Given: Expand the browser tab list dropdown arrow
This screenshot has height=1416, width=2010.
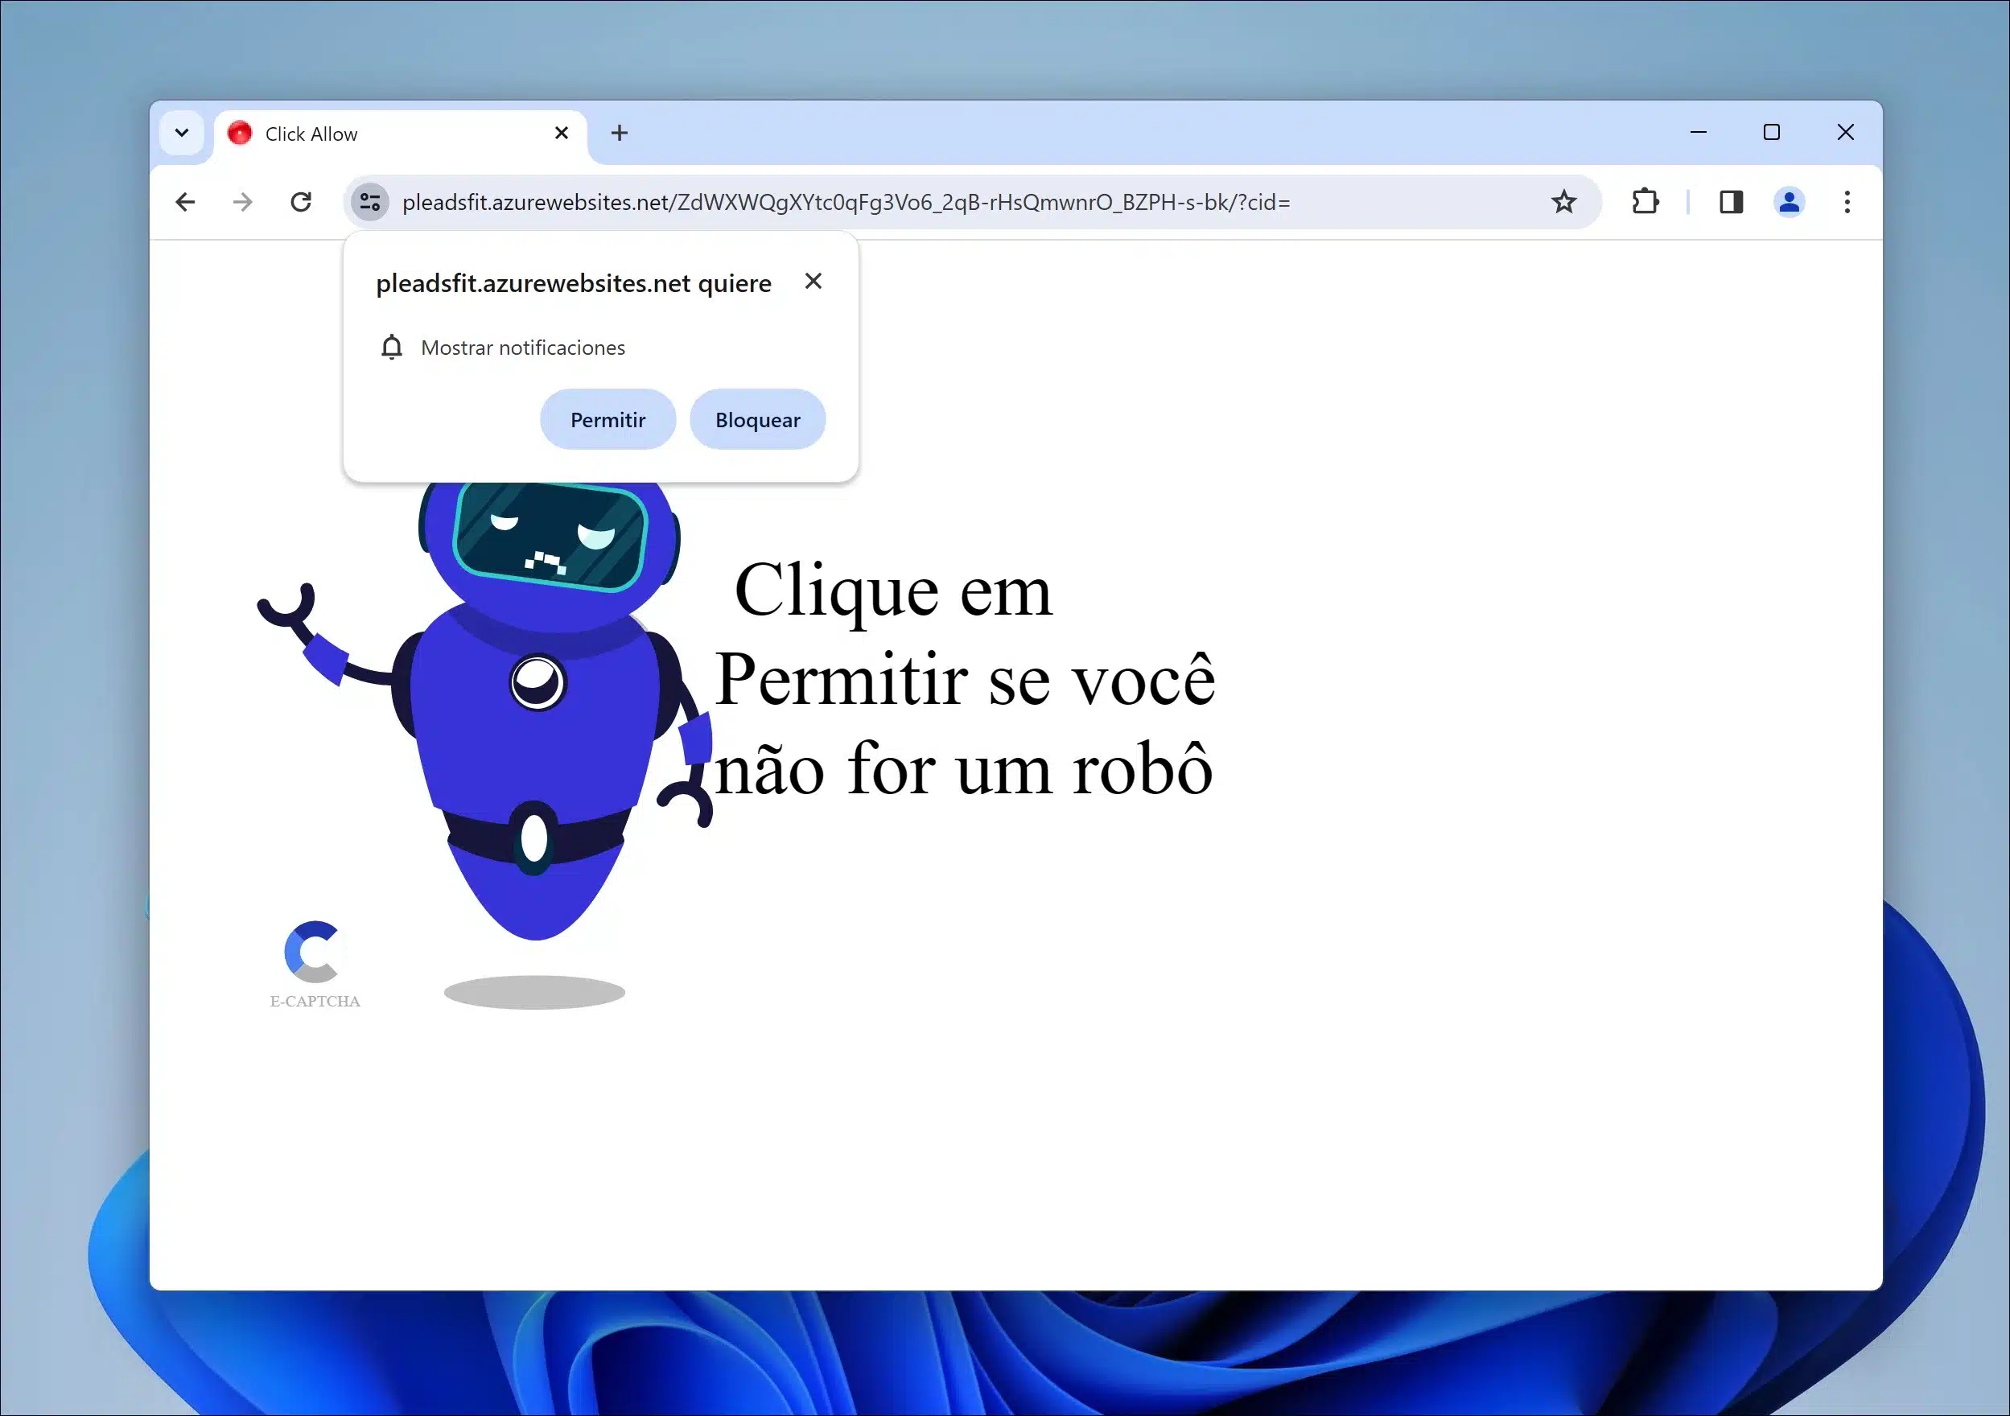Looking at the screenshot, I should pyautogui.click(x=179, y=132).
